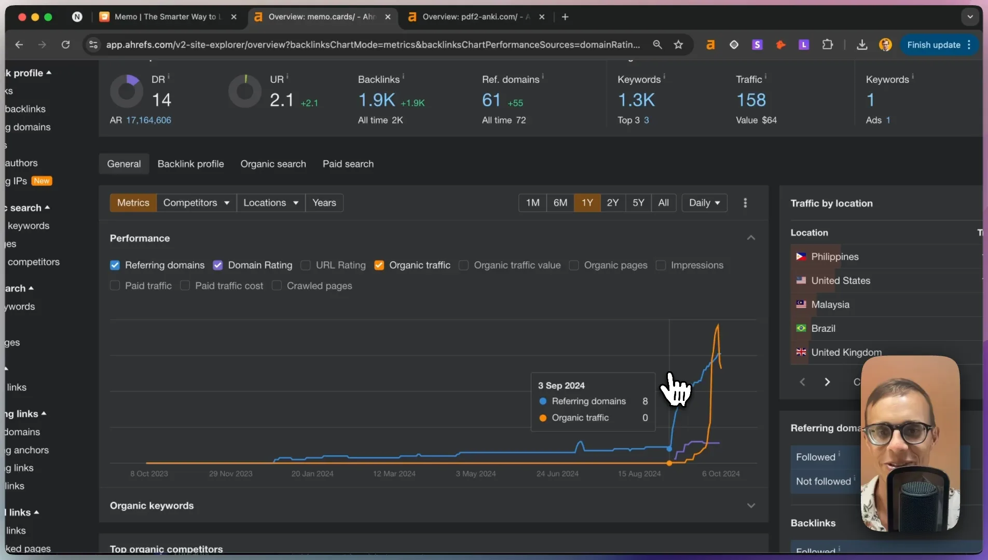Open the browser profile avatar
The width and height of the screenshot is (988, 560).
[x=885, y=45]
